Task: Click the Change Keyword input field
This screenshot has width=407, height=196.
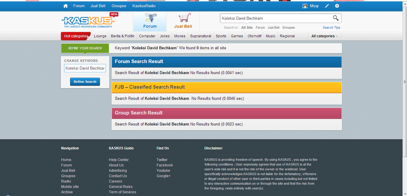Action: [x=85, y=68]
